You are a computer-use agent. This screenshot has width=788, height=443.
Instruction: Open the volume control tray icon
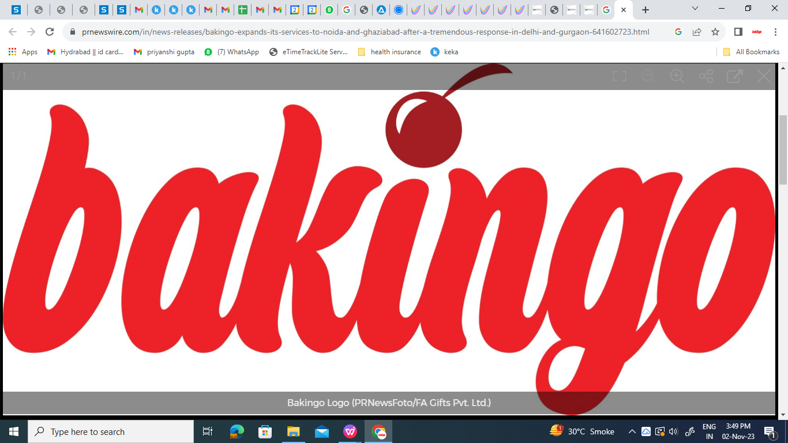(673, 431)
